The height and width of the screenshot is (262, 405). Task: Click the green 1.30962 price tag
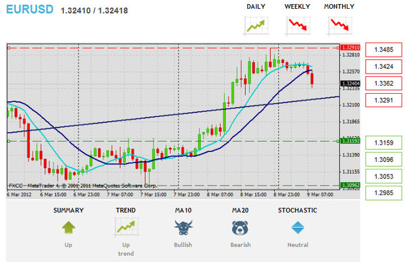click(x=350, y=185)
